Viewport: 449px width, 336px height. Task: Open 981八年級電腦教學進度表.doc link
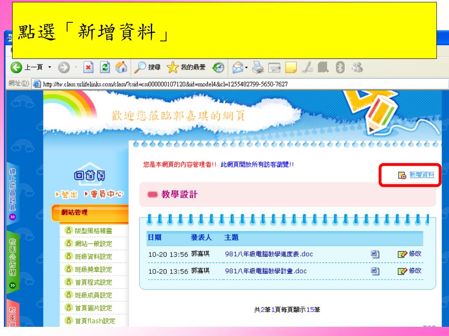(269, 254)
